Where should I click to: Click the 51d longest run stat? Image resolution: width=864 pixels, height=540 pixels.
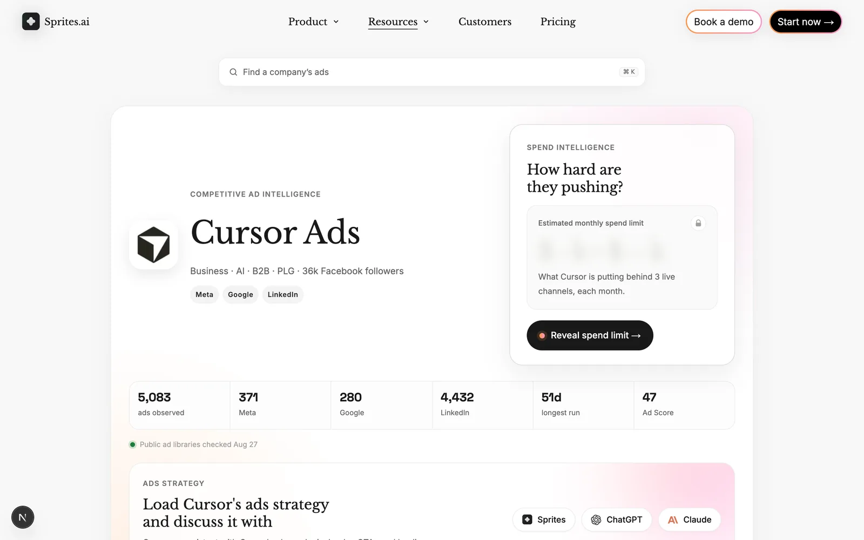point(583,405)
